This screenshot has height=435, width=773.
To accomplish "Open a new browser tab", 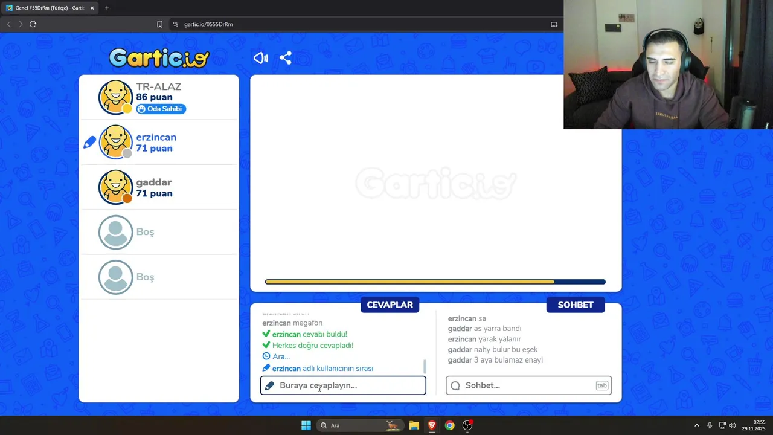I will point(107,8).
